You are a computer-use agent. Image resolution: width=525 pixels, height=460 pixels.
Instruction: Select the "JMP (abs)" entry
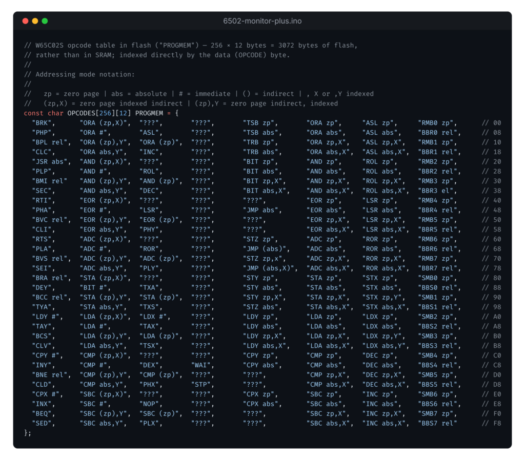click(x=264, y=249)
